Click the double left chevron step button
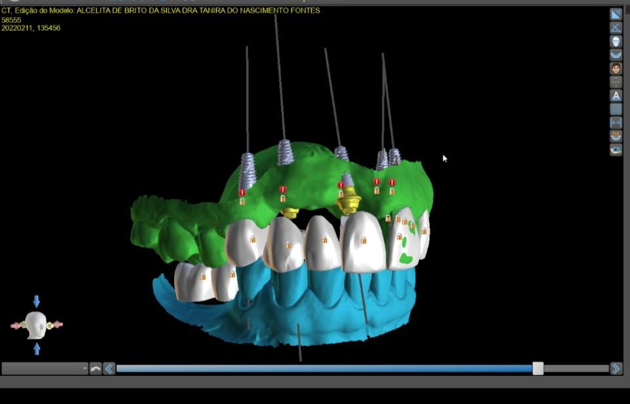This screenshot has height=404, width=630. tap(109, 369)
